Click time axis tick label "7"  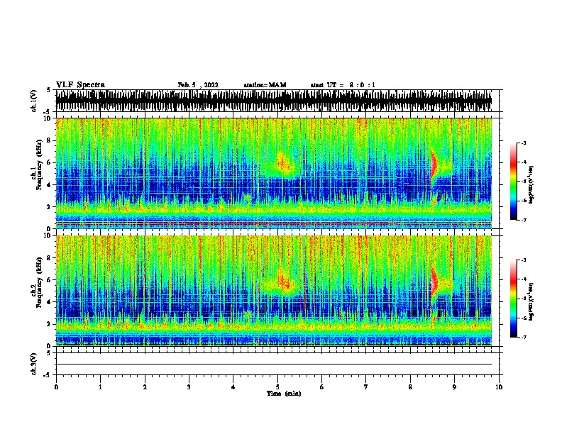(366, 387)
